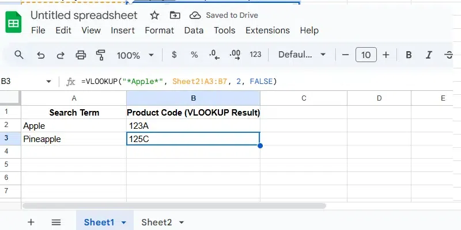Viewport: 461px width, 230px height.
Task: Undo the last action
Action: (40, 55)
